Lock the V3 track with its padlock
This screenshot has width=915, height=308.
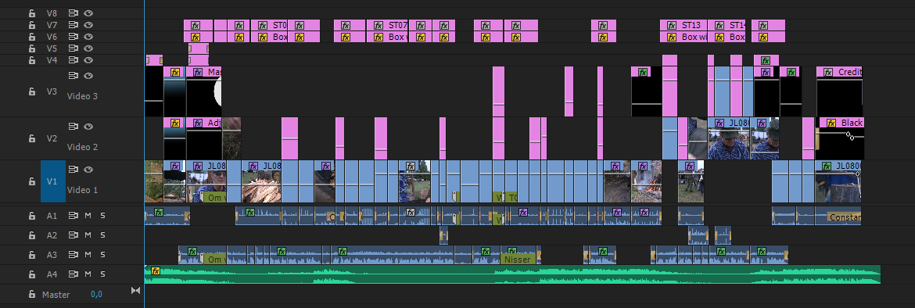point(32,91)
